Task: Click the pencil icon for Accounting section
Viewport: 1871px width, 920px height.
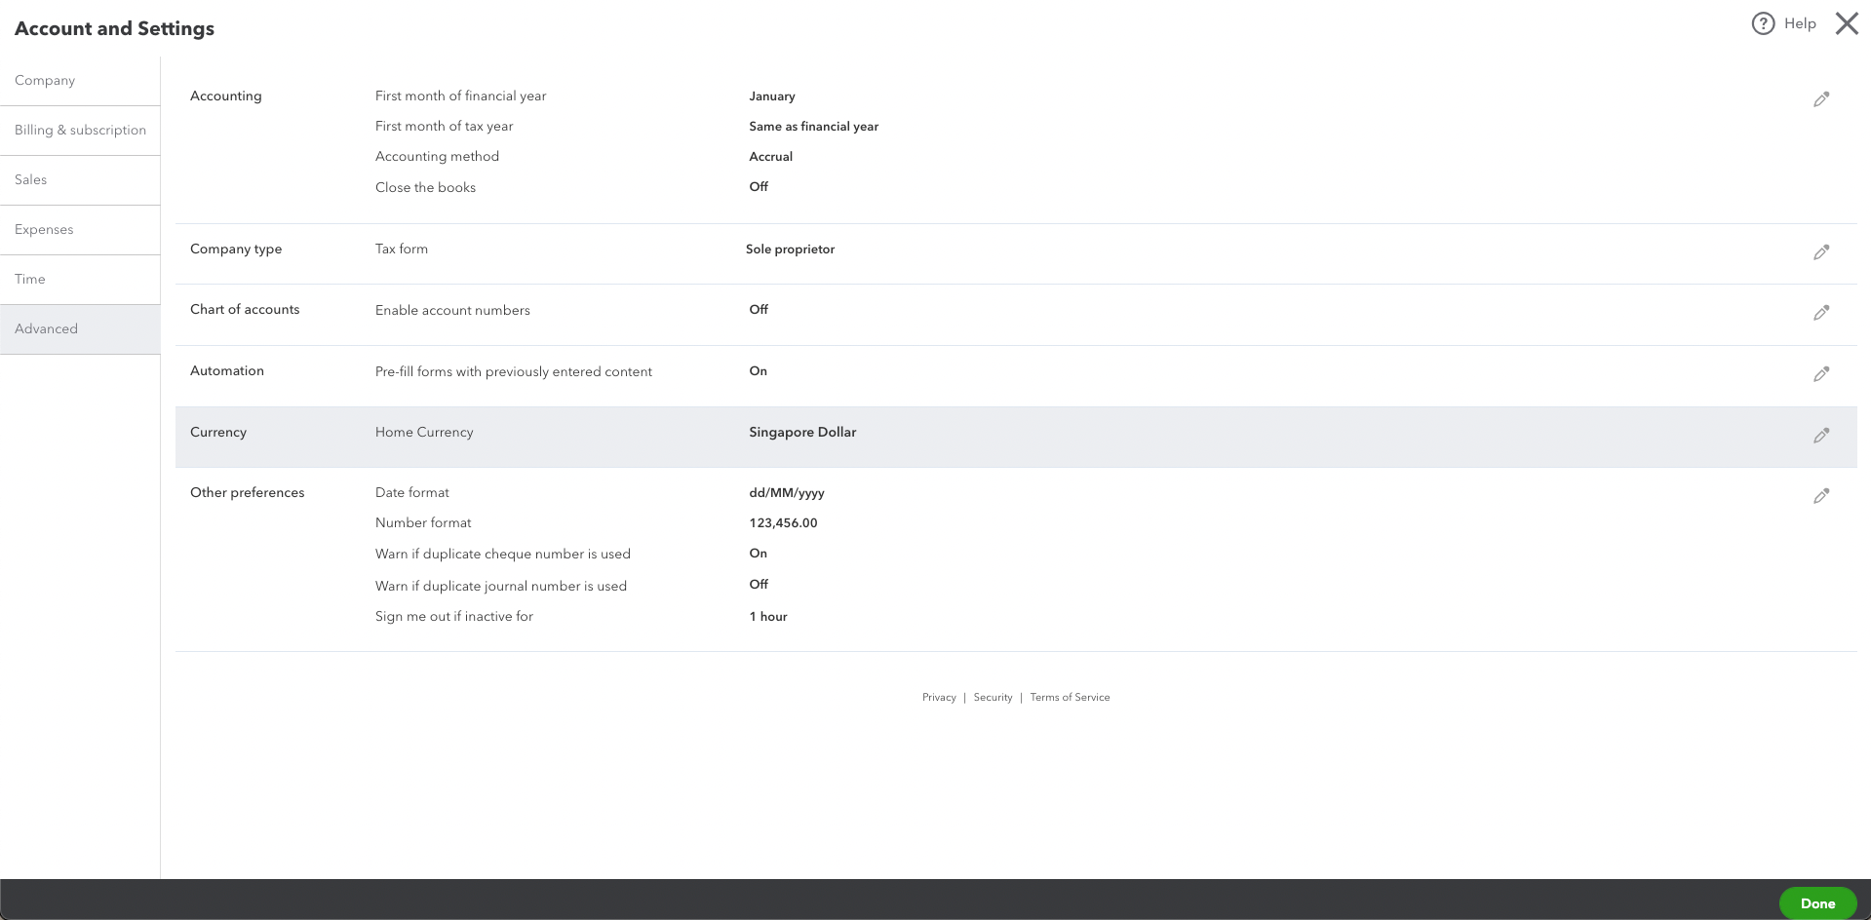Action: [x=1820, y=99]
